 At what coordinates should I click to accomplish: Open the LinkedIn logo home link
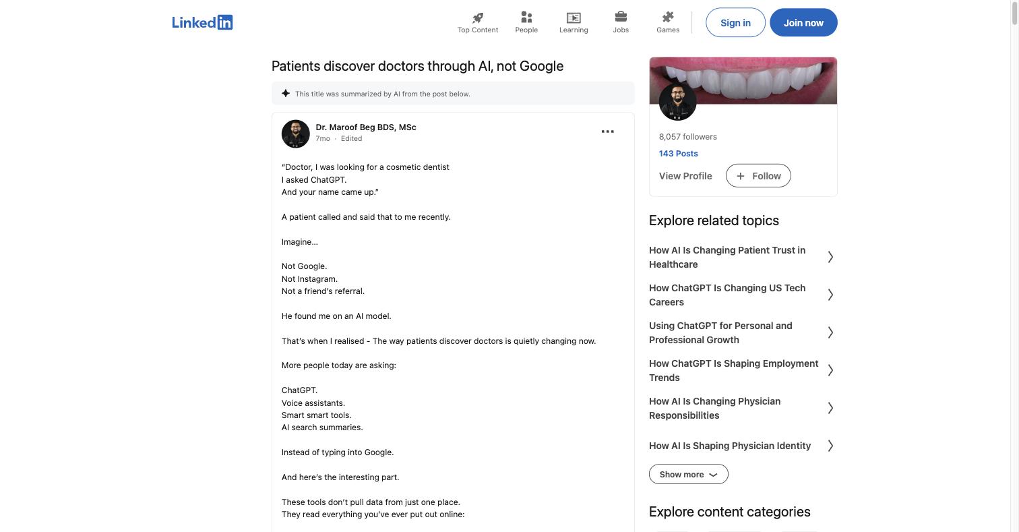[202, 22]
